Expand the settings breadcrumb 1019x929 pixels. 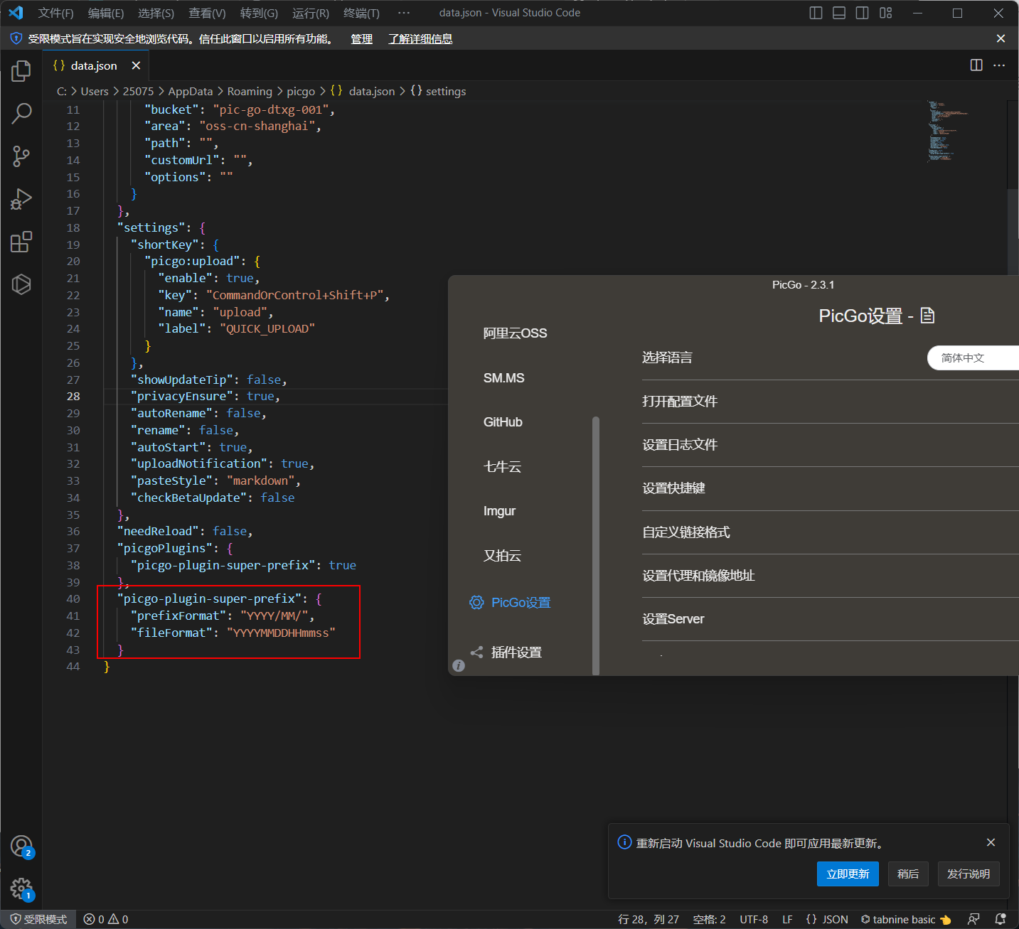tap(438, 92)
